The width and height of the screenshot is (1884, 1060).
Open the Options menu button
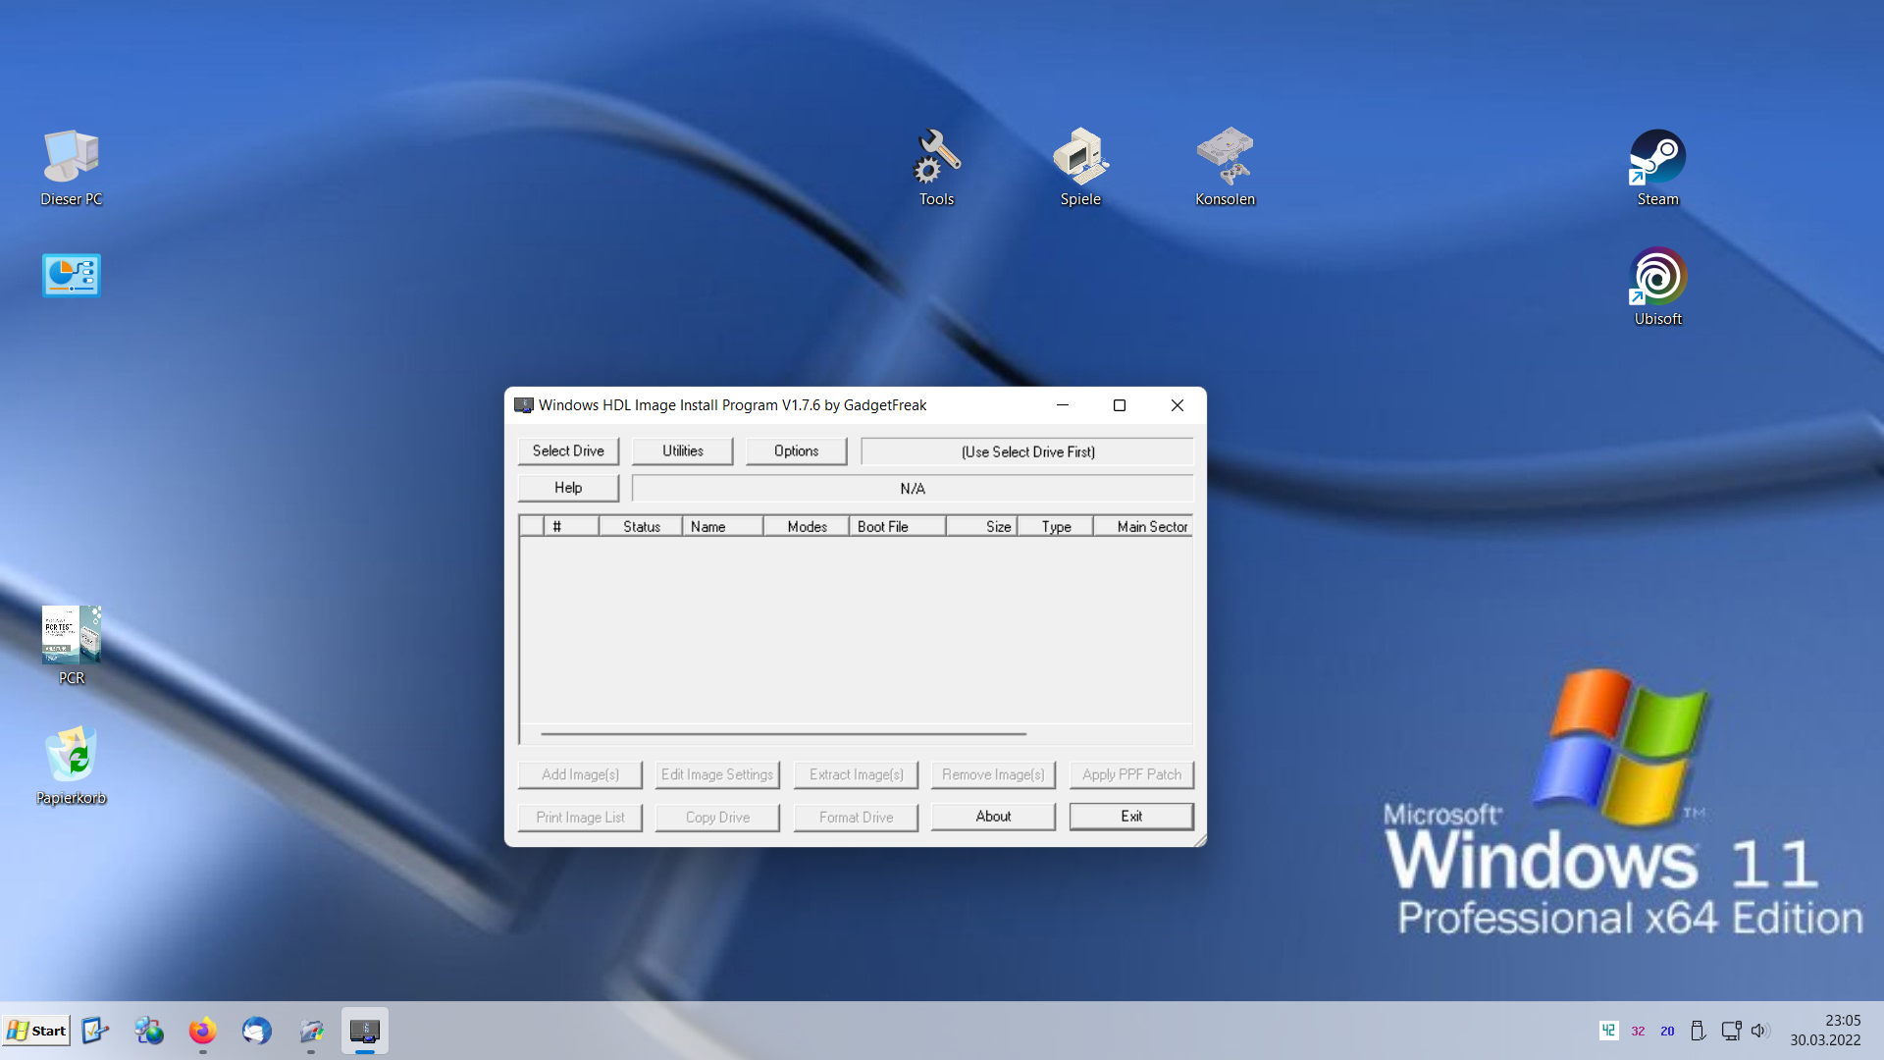[796, 451]
